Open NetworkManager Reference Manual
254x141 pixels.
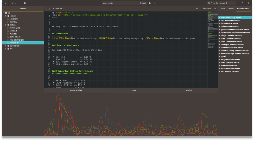coord(235,54)
